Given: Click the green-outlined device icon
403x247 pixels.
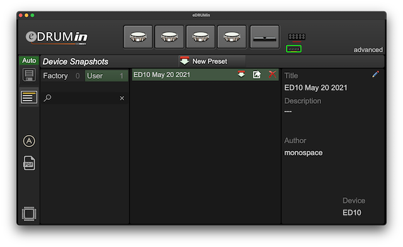Looking at the screenshot, I should (x=293, y=49).
